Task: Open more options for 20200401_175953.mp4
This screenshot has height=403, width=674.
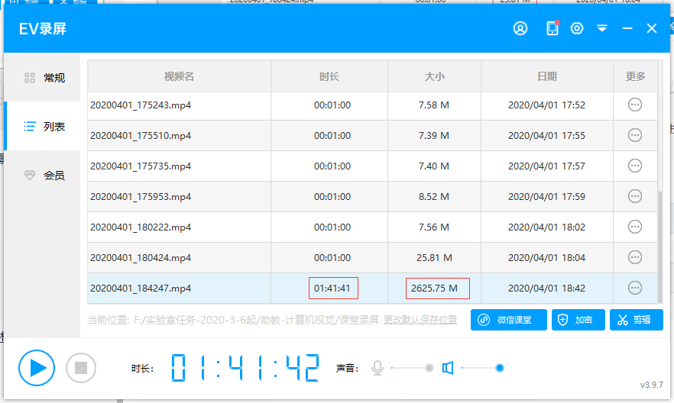Action: click(635, 196)
